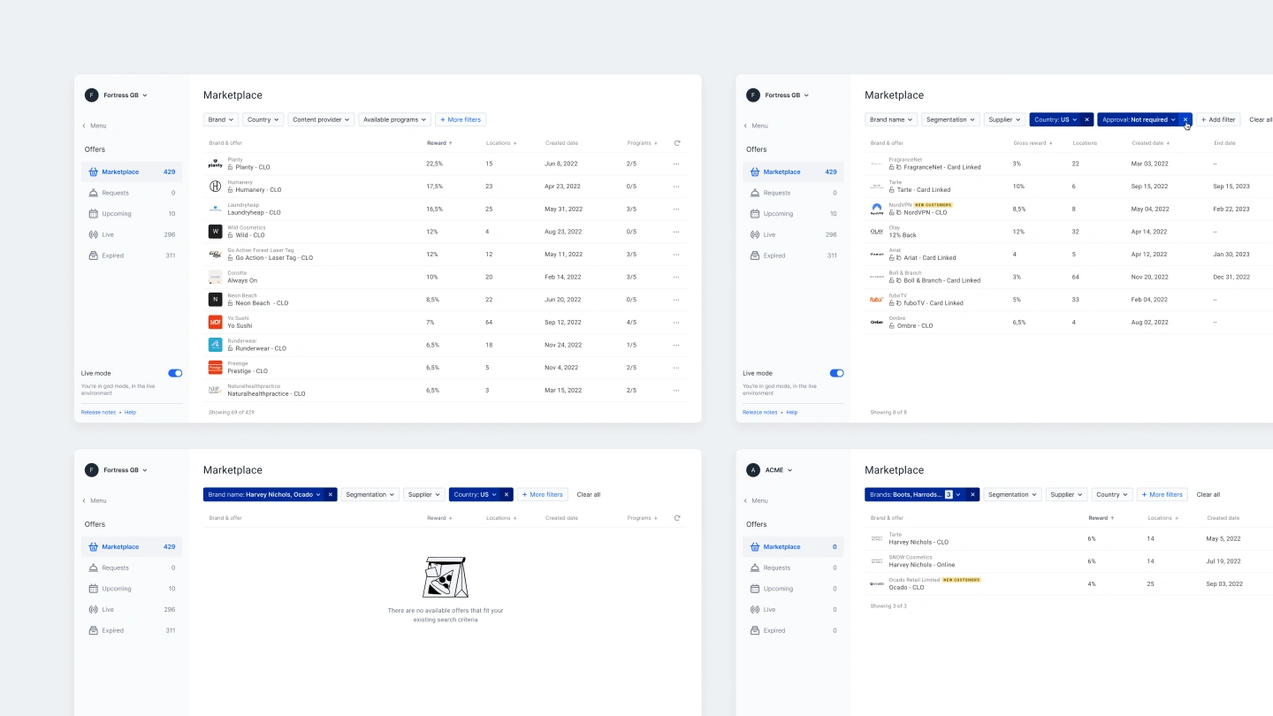Click the Neon Beach N logo
Screen dimensions: 1273x716
215,300
